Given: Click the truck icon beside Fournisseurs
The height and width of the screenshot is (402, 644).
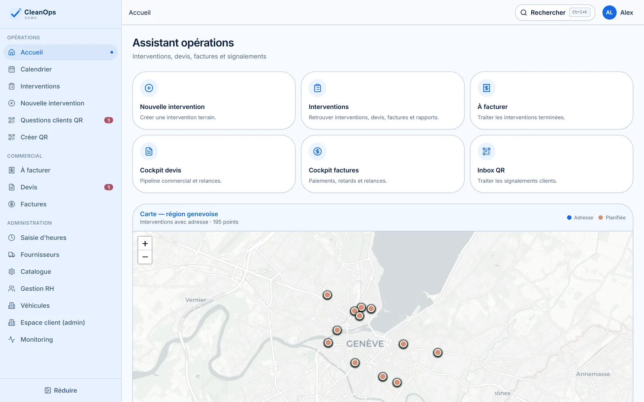Looking at the screenshot, I should 12,254.
